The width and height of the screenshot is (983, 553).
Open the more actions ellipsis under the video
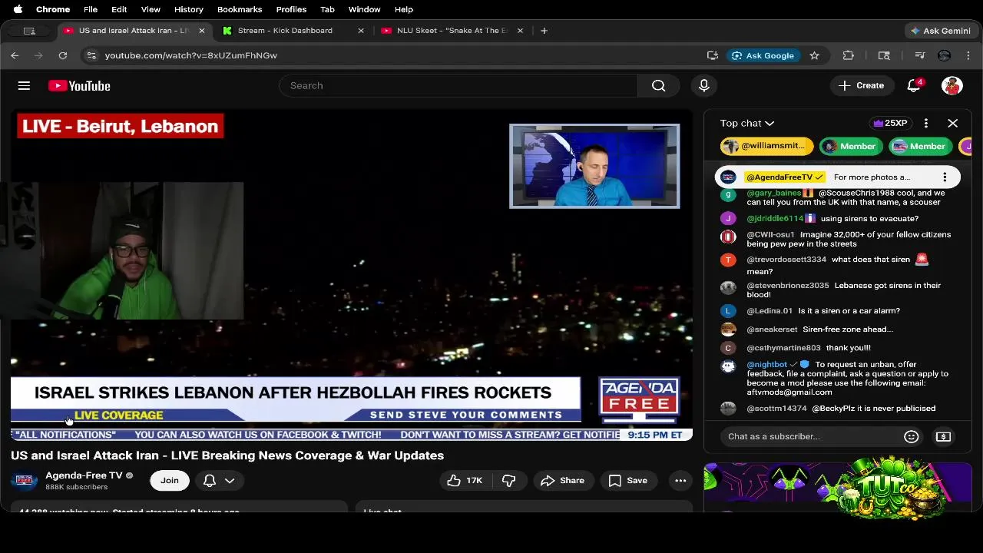pyautogui.click(x=680, y=481)
